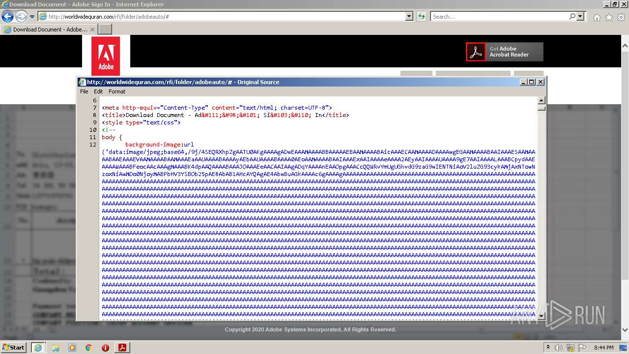The image size is (629, 354).
Task: Click background-image:url text on line 12
Action: [x=160, y=145]
